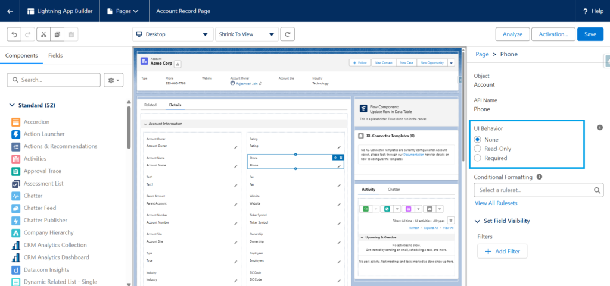Open components settings gear menu
The image size is (610, 286).
(x=113, y=80)
